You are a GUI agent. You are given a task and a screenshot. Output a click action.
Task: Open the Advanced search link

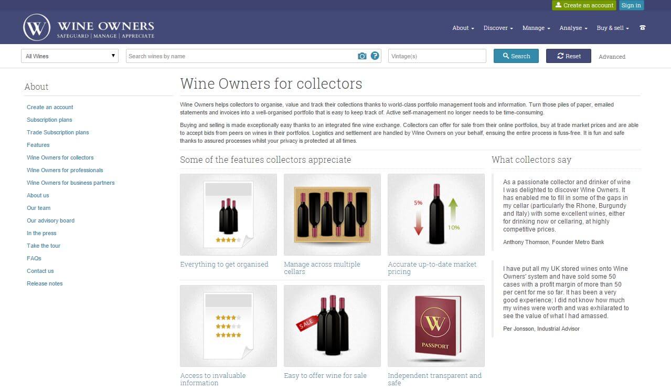click(612, 57)
